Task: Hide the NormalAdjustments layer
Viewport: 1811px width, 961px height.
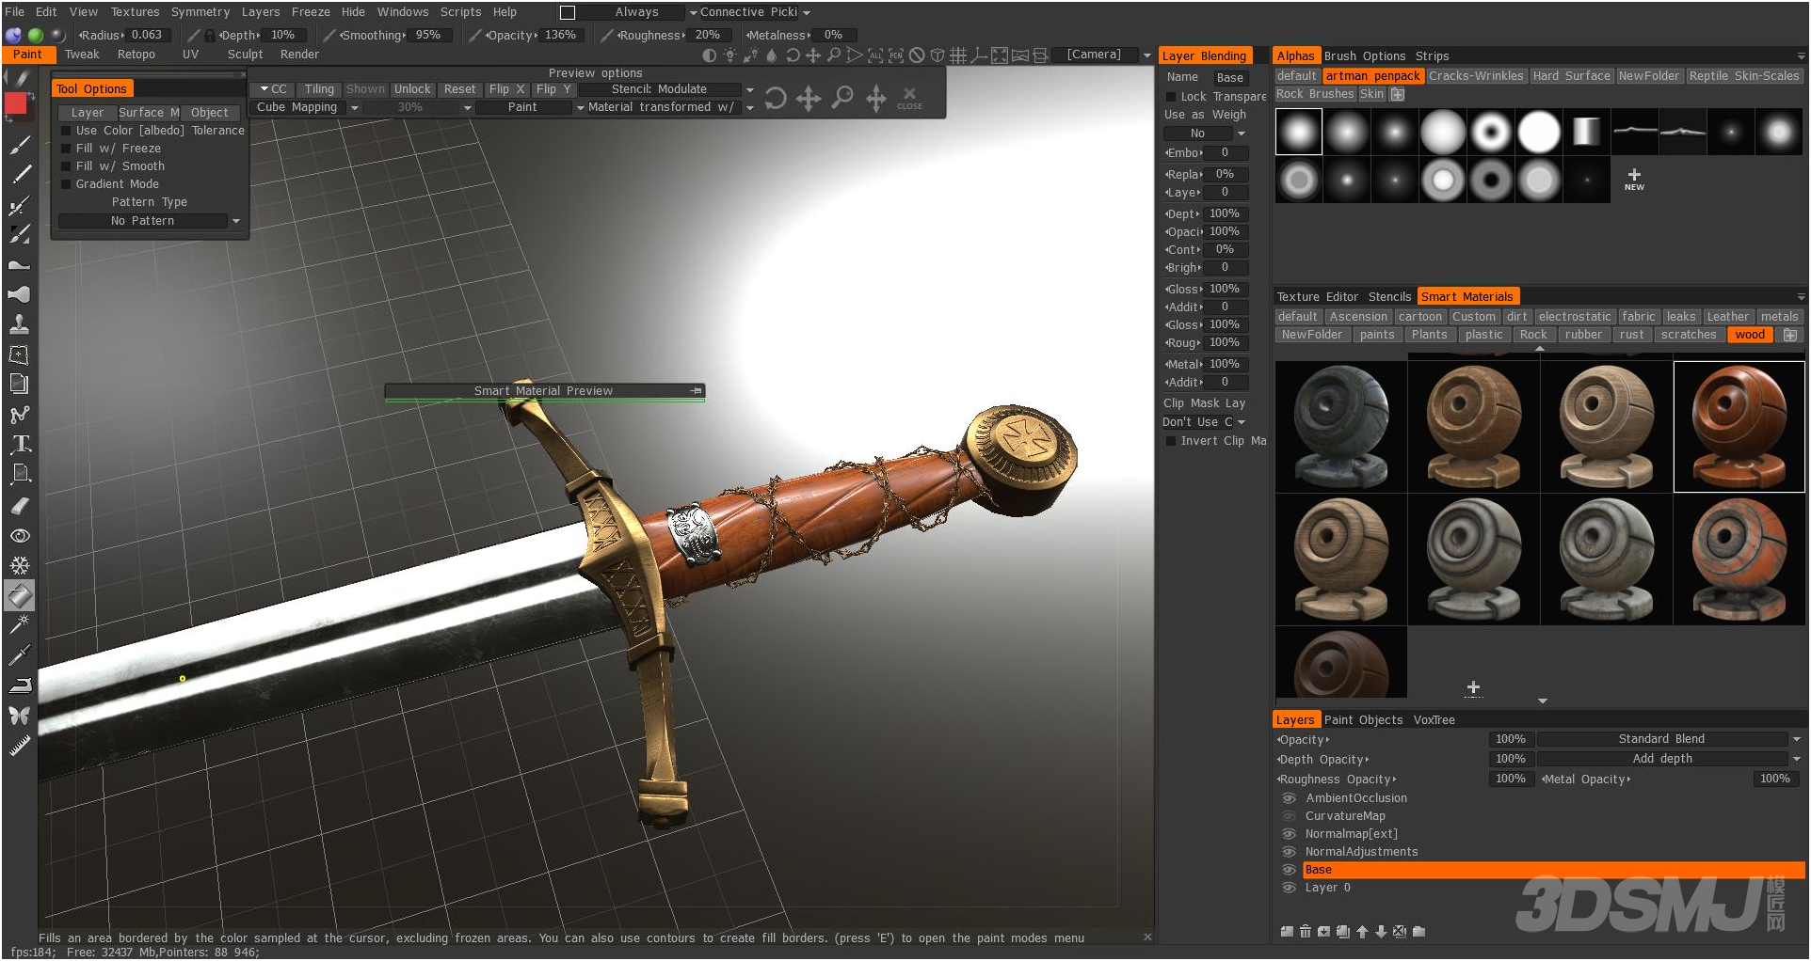Action: click(x=1290, y=852)
